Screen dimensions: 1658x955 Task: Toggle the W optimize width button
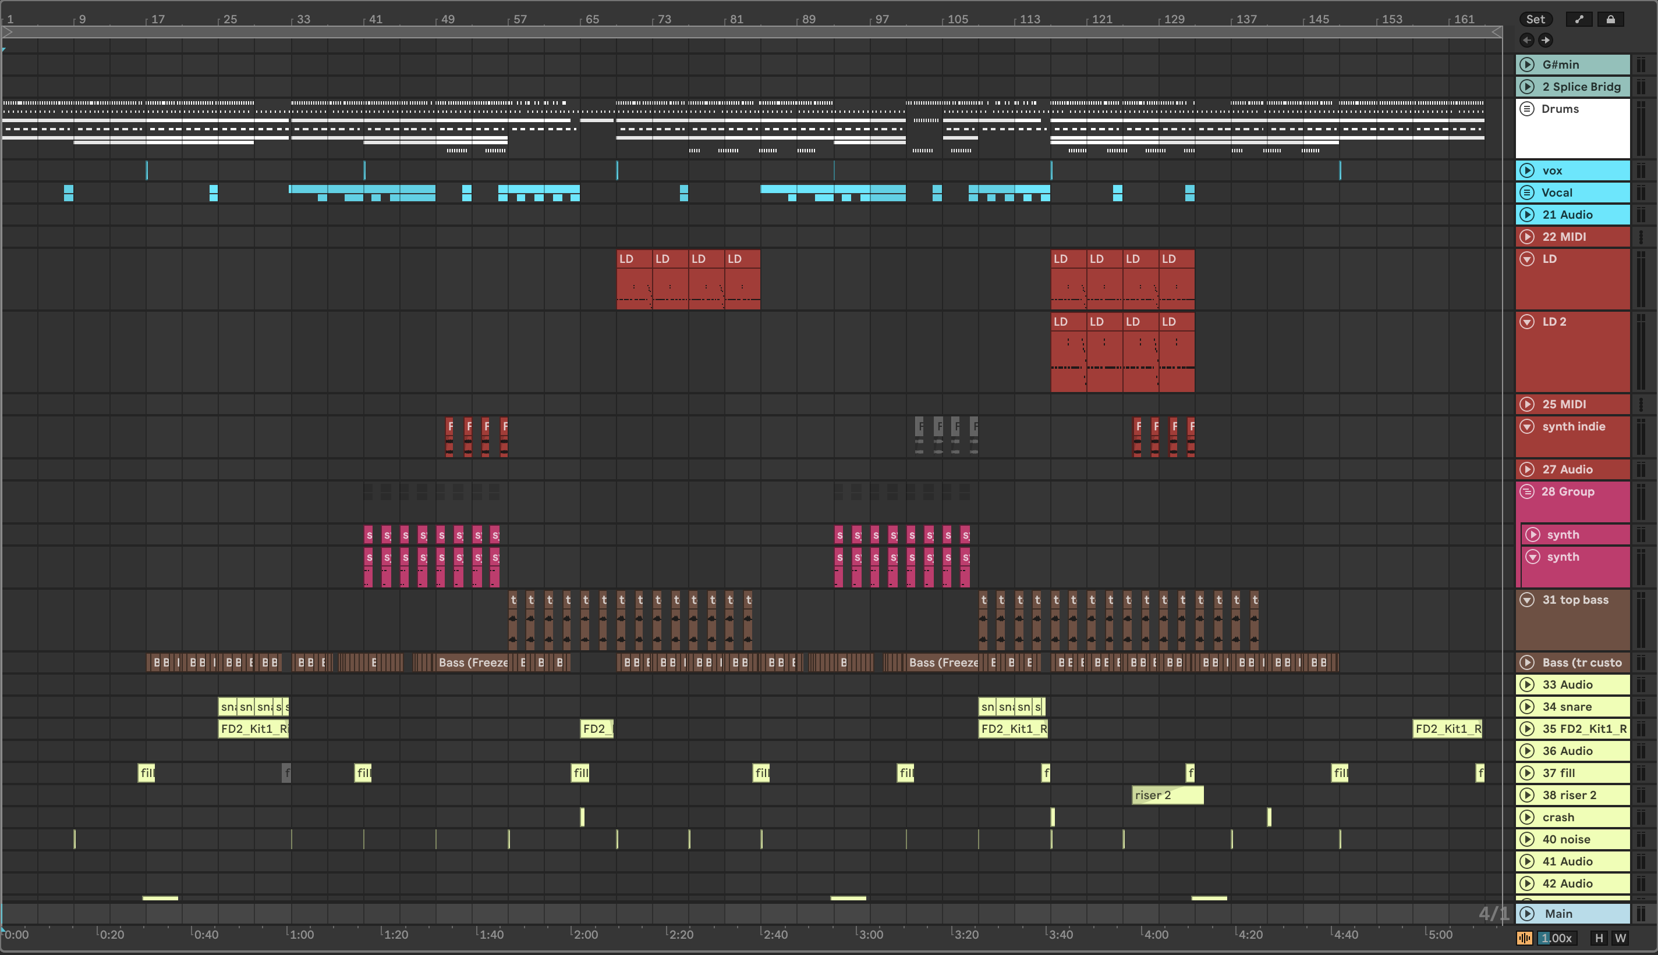click(1620, 938)
